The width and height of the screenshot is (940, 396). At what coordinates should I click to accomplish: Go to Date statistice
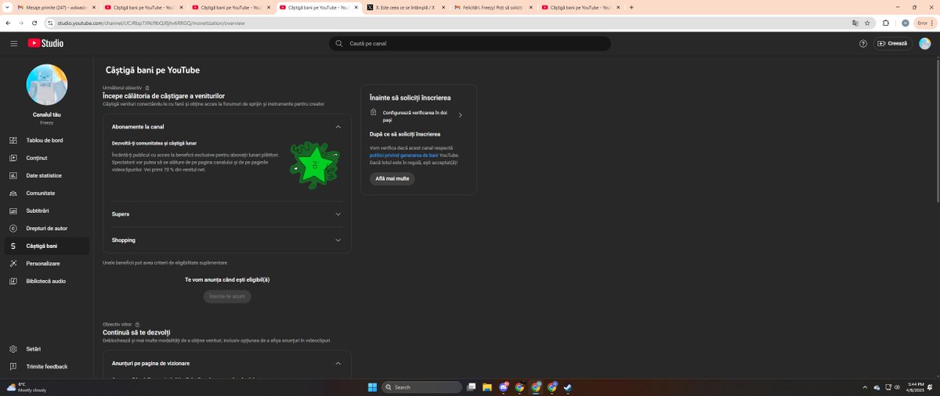[47, 175]
